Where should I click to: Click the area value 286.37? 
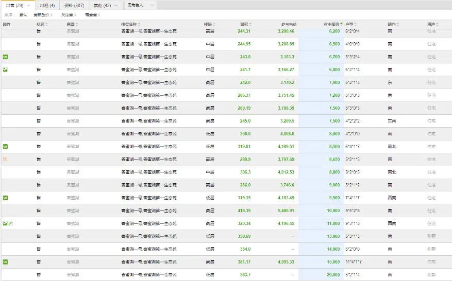[x=244, y=95]
